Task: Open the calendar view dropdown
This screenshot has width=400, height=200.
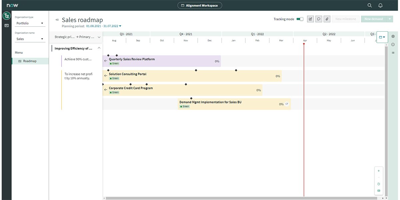Action: [x=382, y=37]
